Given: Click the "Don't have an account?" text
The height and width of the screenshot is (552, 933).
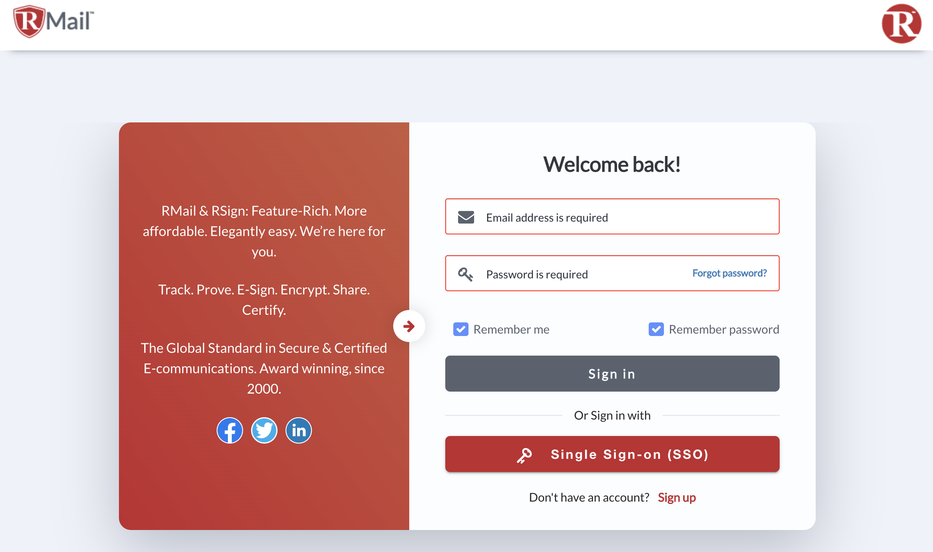Looking at the screenshot, I should click(x=589, y=498).
